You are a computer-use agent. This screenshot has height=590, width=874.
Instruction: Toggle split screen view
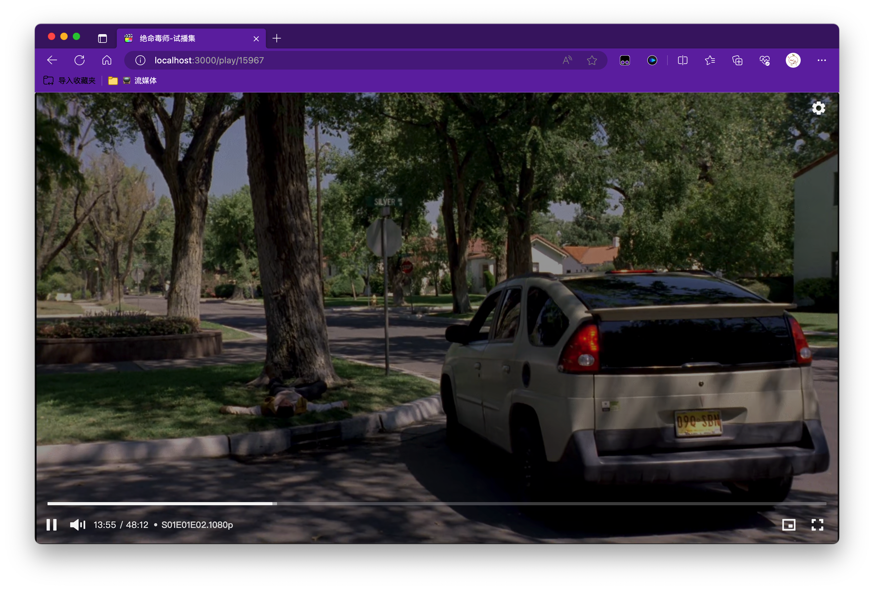(x=683, y=60)
